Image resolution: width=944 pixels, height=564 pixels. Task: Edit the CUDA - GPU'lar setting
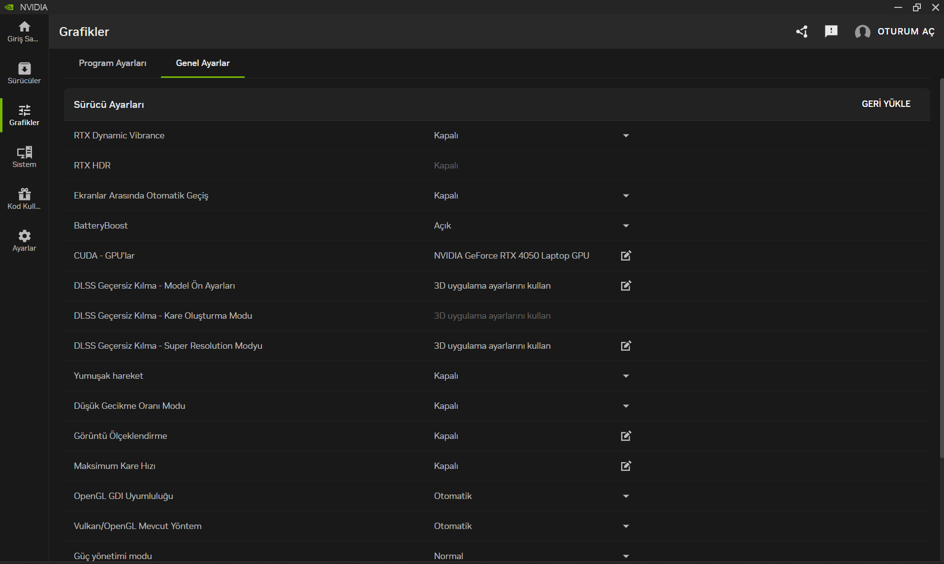tap(626, 256)
